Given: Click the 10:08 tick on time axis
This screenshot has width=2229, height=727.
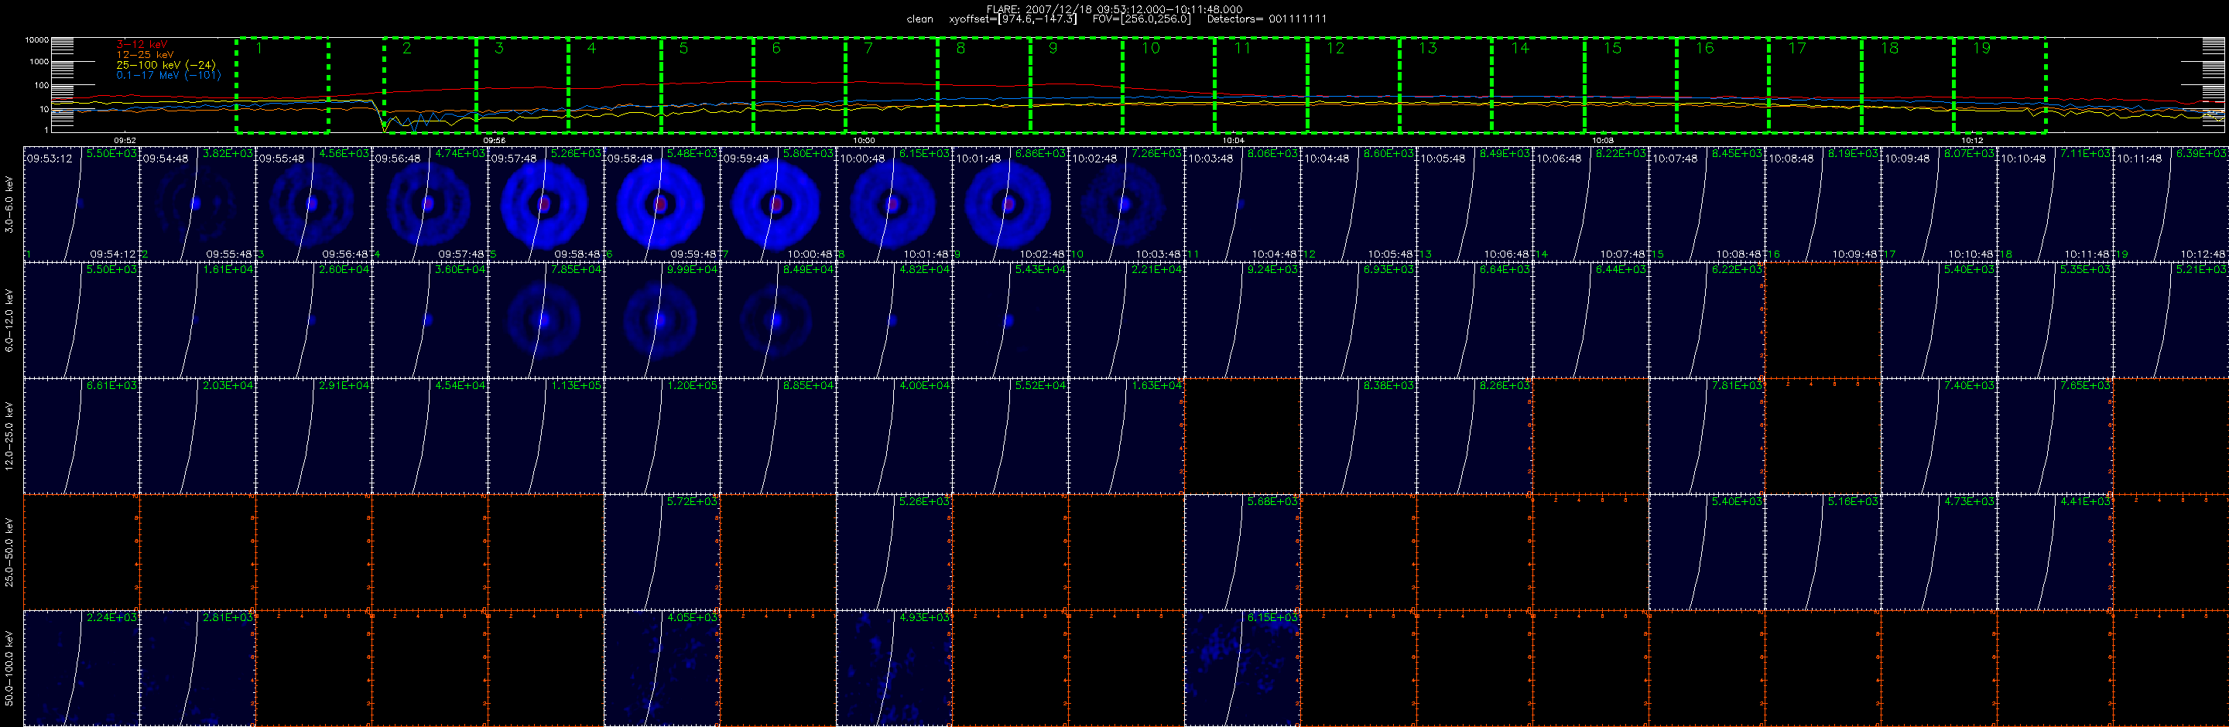Looking at the screenshot, I should [x=1603, y=140].
